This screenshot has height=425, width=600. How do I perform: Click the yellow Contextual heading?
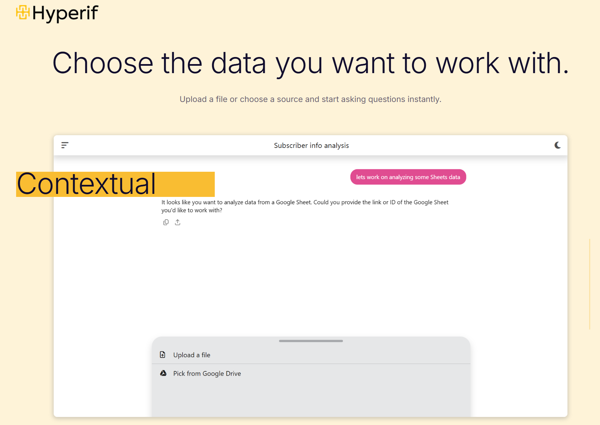(87, 184)
